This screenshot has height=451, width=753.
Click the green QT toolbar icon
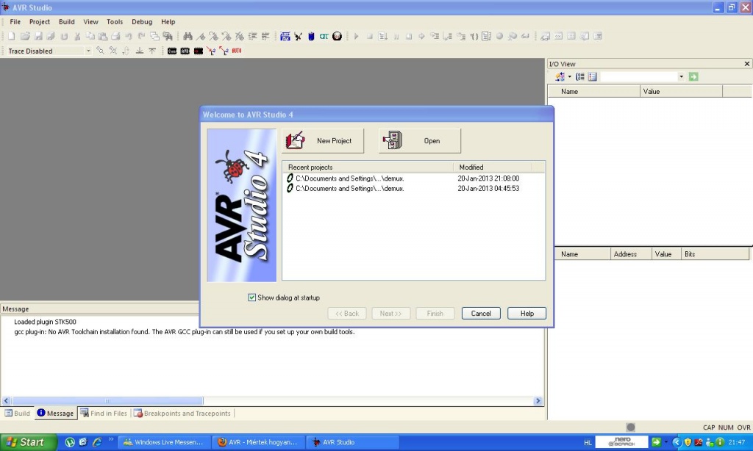pyautogui.click(x=324, y=36)
